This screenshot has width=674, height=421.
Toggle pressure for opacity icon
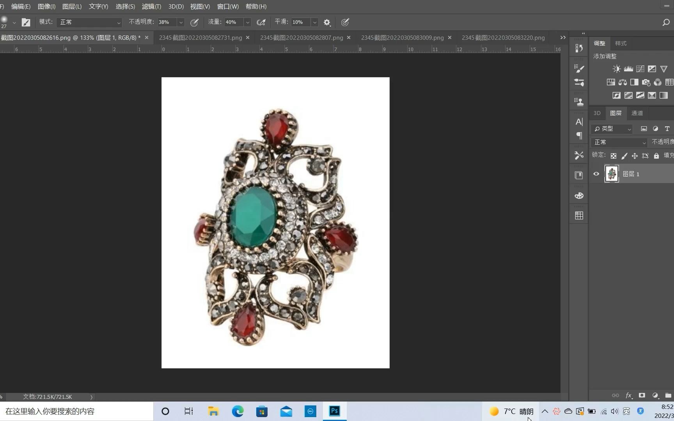point(194,22)
